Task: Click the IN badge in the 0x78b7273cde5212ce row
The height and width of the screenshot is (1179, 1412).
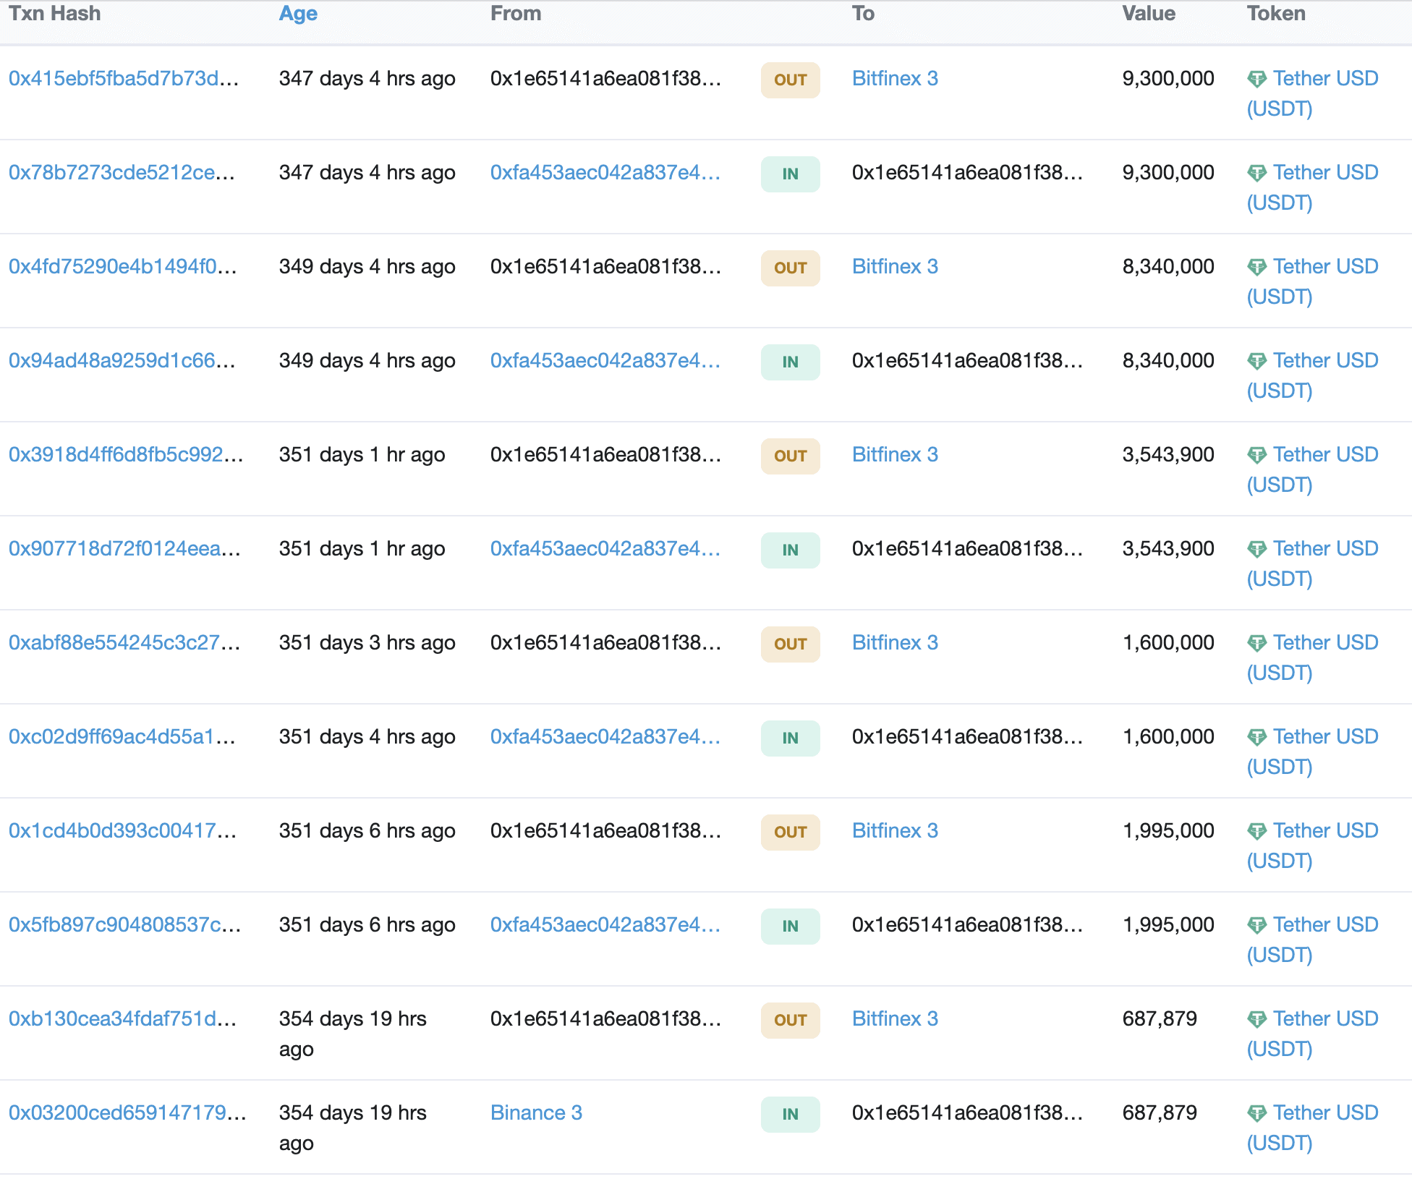Action: (791, 174)
